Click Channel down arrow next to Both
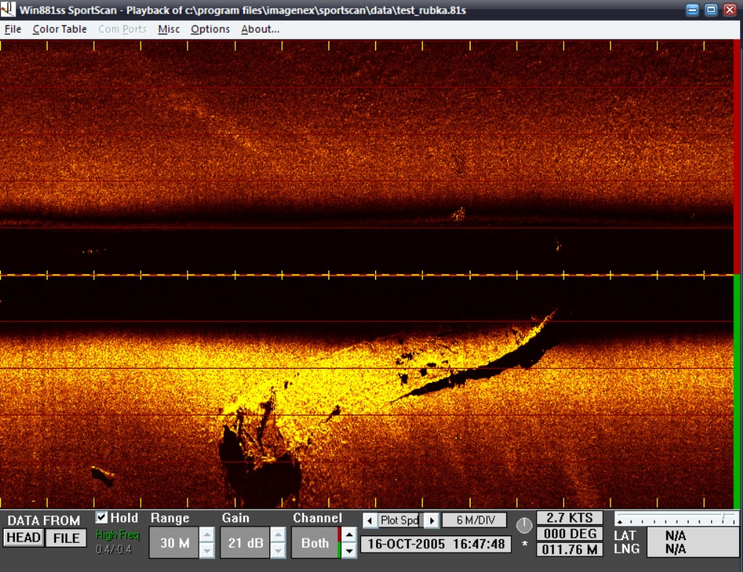This screenshot has height=572, width=743. [348, 551]
